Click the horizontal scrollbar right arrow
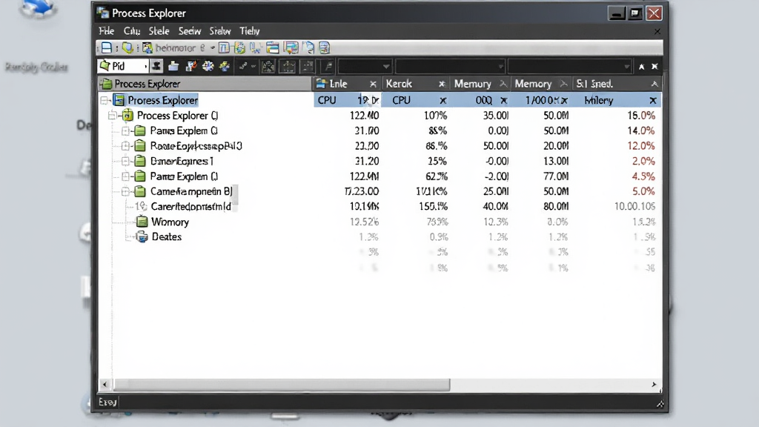Viewport: 759px width, 427px height. pyautogui.click(x=654, y=385)
